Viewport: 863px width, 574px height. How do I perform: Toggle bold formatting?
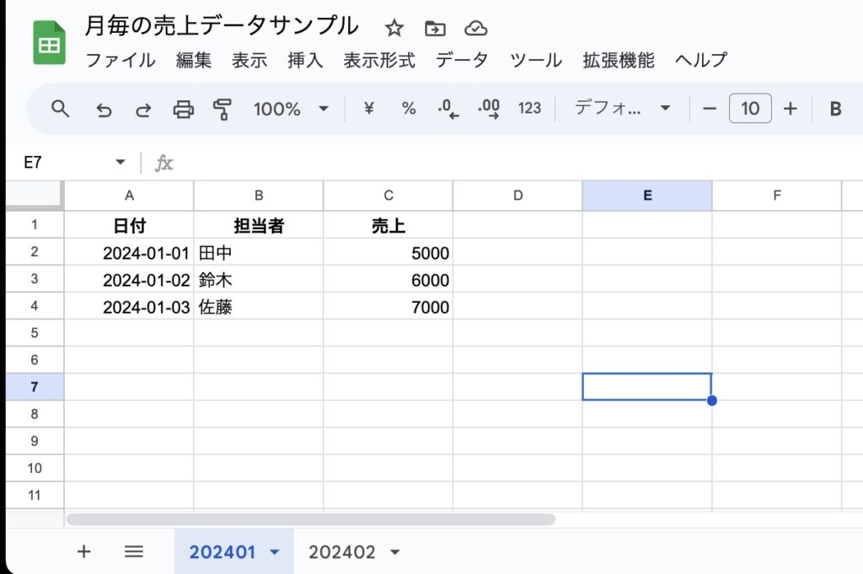pyautogui.click(x=835, y=109)
